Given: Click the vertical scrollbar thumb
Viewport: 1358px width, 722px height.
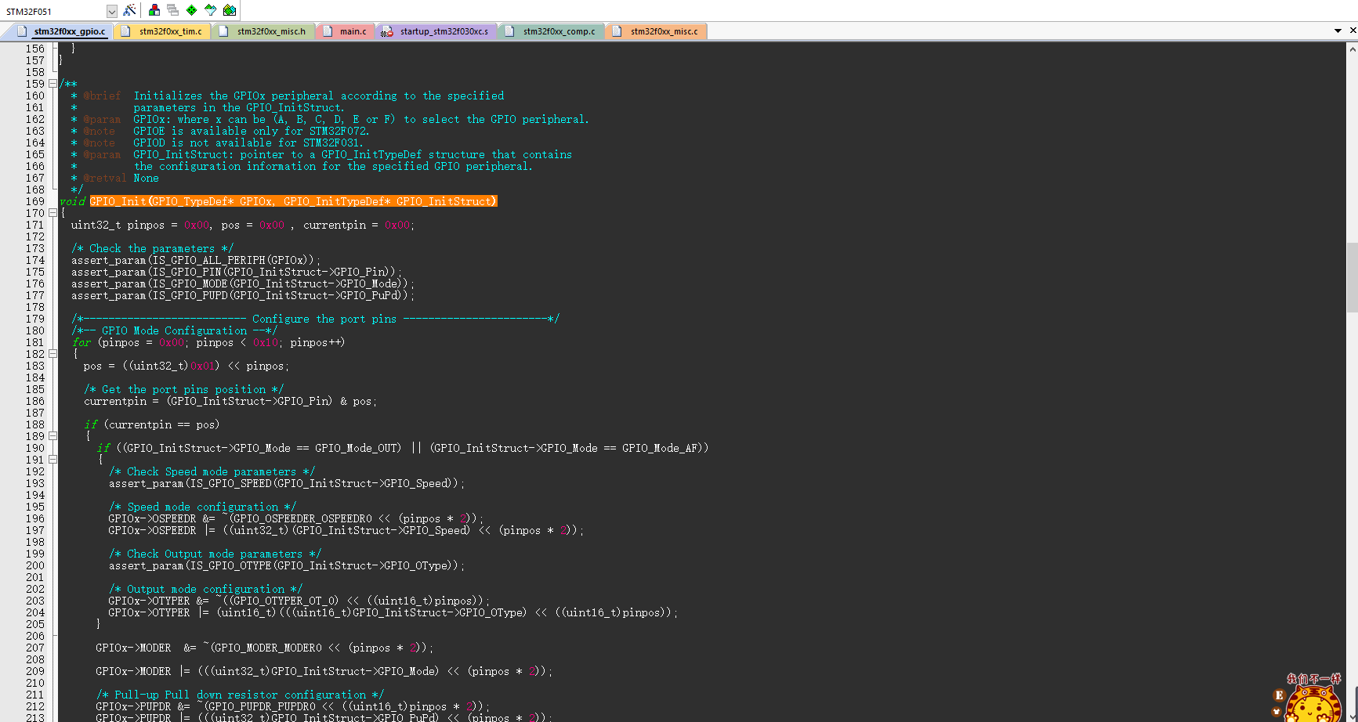Looking at the screenshot, I should 1352,277.
